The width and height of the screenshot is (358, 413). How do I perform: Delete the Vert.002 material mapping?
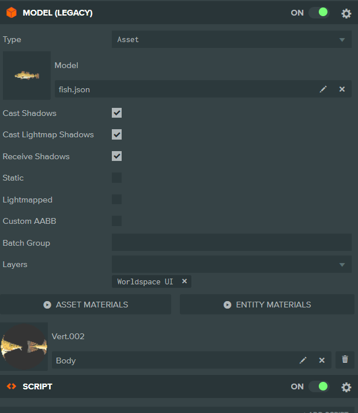345,359
